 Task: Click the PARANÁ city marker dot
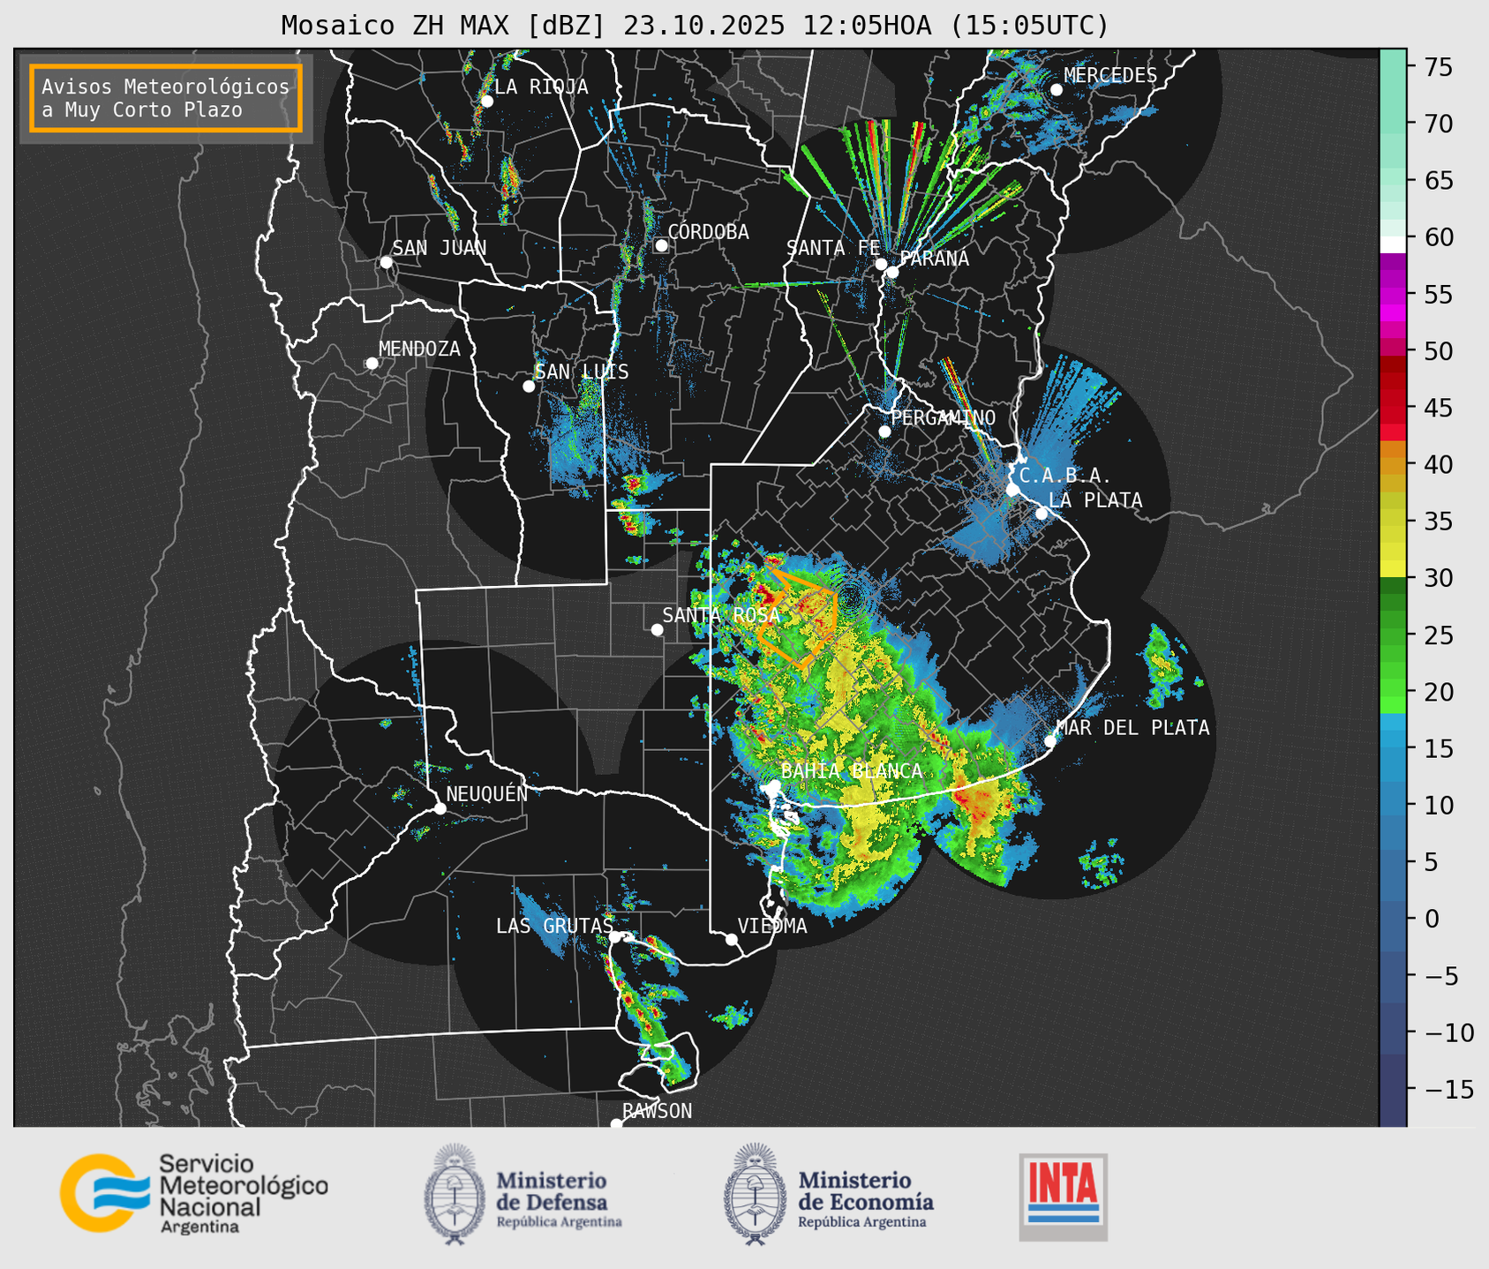(x=892, y=272)
